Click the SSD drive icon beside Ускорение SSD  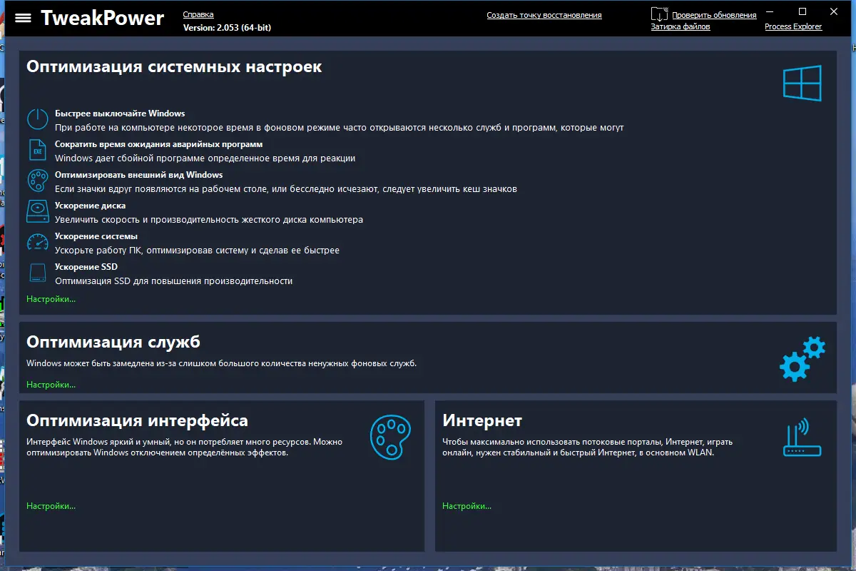[x=37, y=273]
